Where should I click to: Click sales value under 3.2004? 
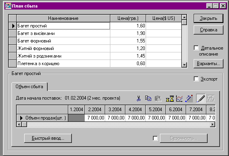point(115,118)
